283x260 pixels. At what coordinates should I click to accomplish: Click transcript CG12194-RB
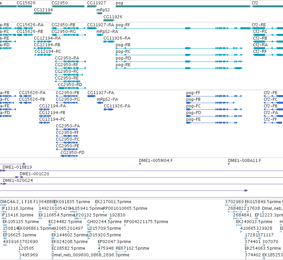pos(43,48)
